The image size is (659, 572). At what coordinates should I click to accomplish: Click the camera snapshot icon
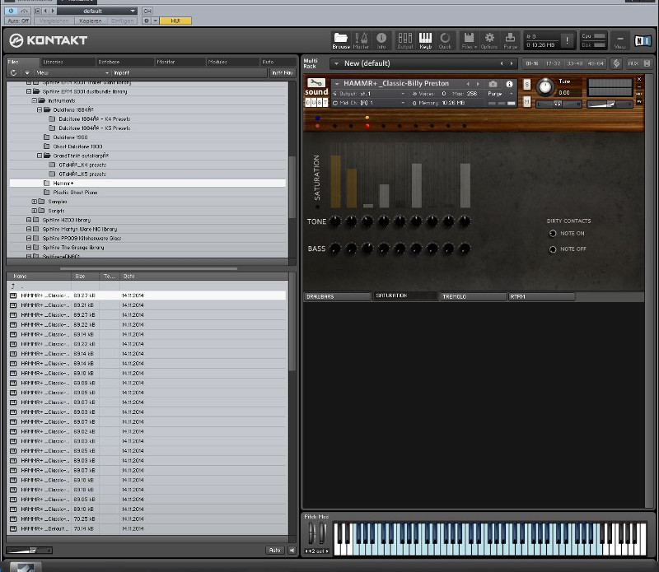click(493, 84)
